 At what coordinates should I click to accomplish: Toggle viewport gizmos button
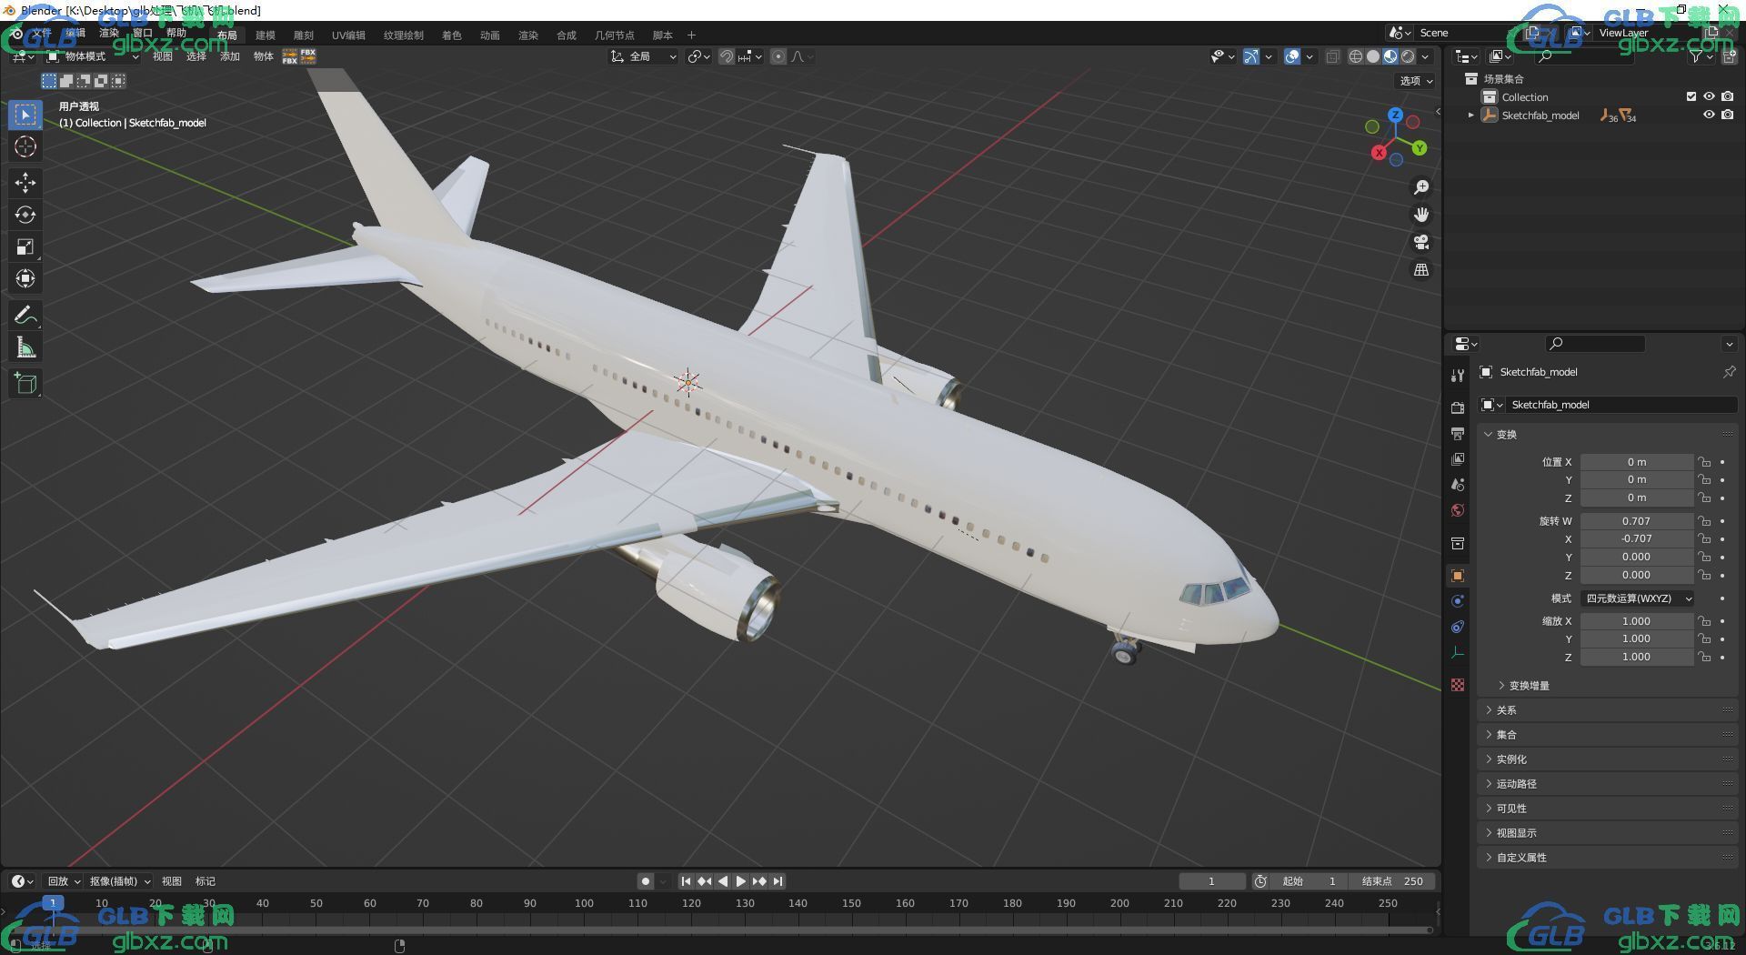[1251, 56]
